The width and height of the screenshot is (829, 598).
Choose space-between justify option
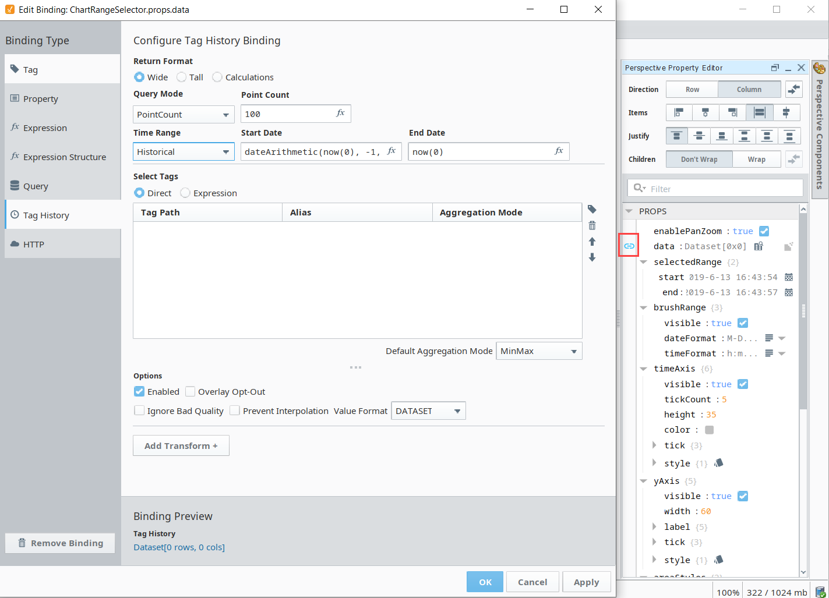(745, 136)
